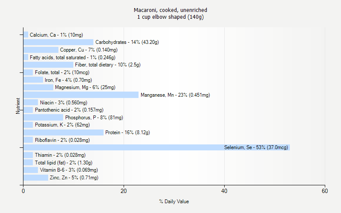Click the x-axis tick label 0
The height and width of the screenshot is (213, 341).
23,191
